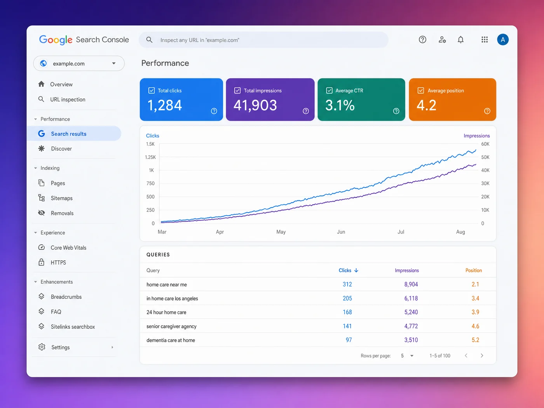Click the Pages document icon

(x=42, y=183)
